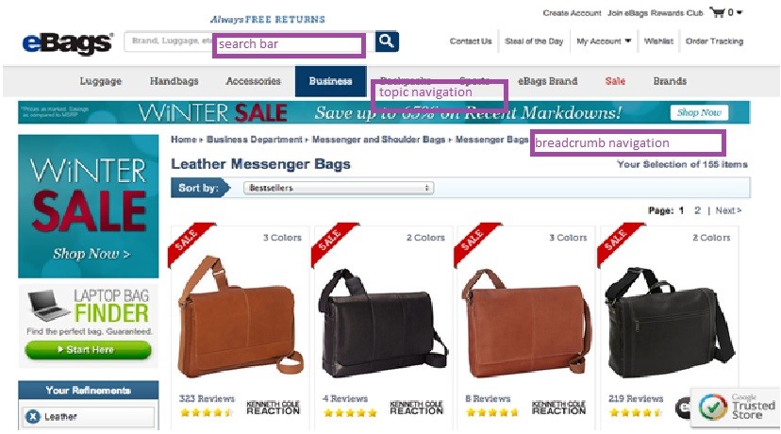The width and height of the screenshot is (781, 434).
Task: Select the Business navigation tab
Action: point(331,81)
